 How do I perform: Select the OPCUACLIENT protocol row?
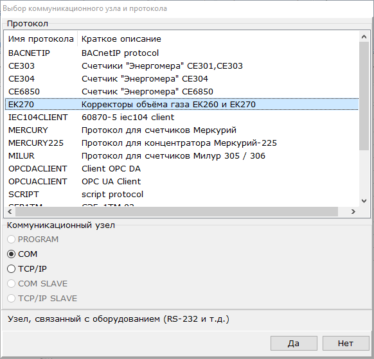(x=182, y=182)
